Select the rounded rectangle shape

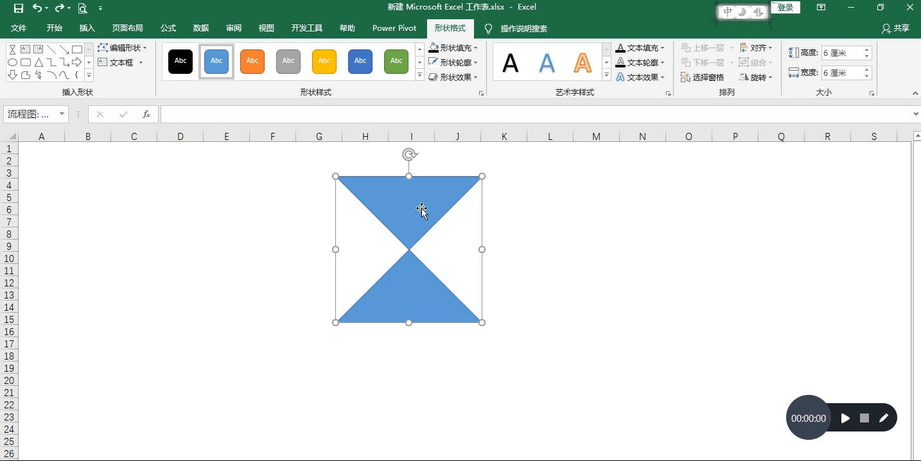click(x=25, y=62)
